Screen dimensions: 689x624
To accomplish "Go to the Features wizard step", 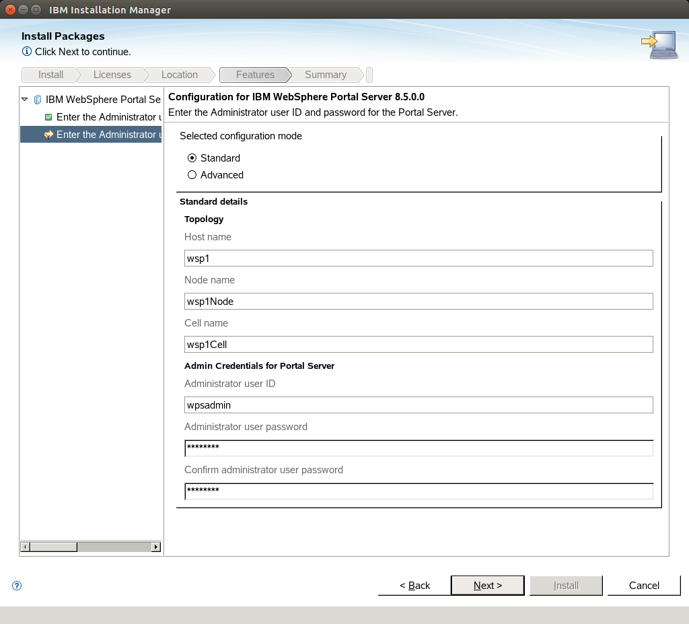I will (255, 75).
